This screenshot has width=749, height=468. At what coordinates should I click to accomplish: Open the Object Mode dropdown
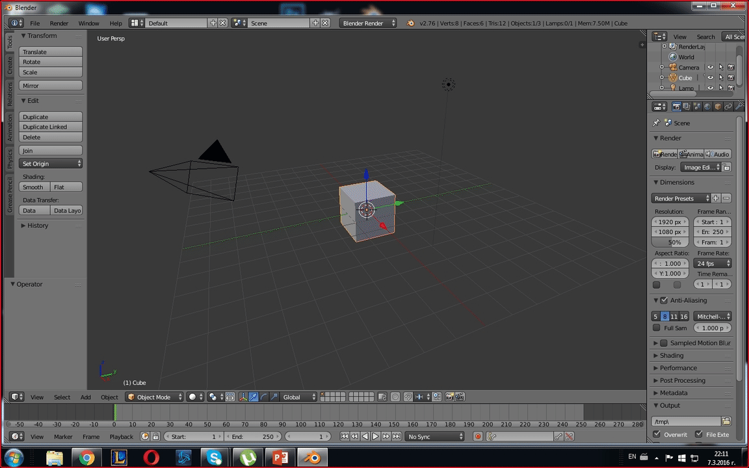(x=153, y=397)
